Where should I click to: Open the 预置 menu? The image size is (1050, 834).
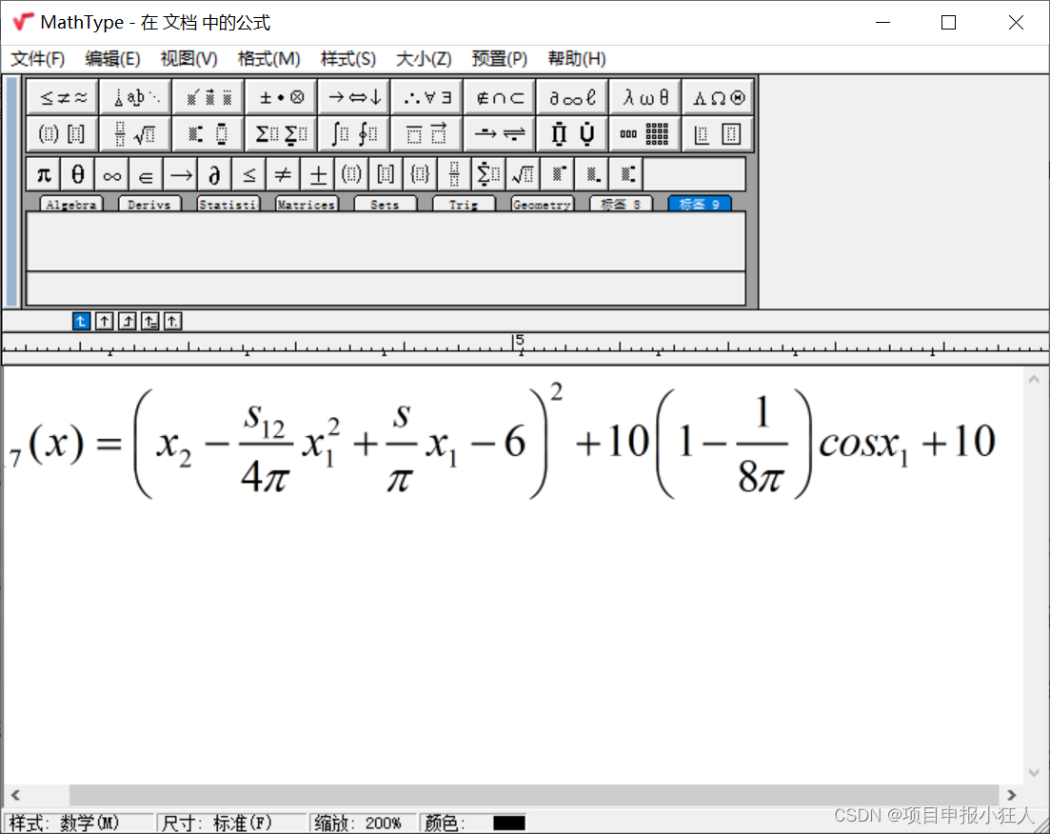(x=499, y=59)
